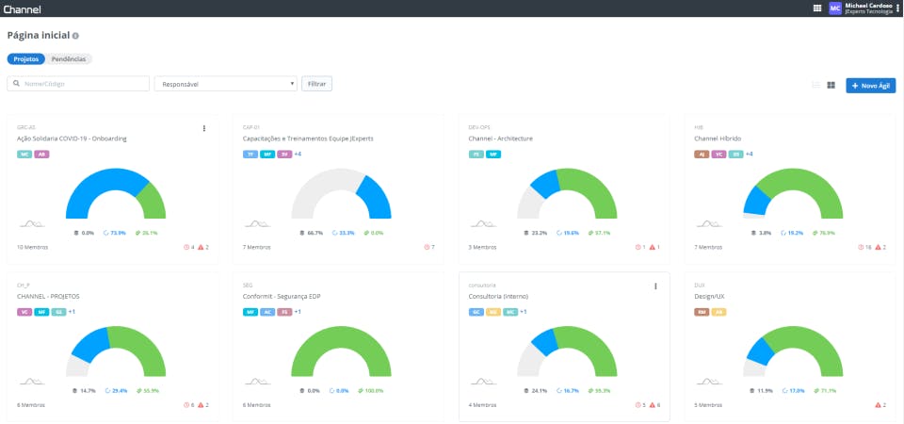Switch to list view layout
Image resolution: width=904 pixels, height=424 pixels.
tap(815, 85)
